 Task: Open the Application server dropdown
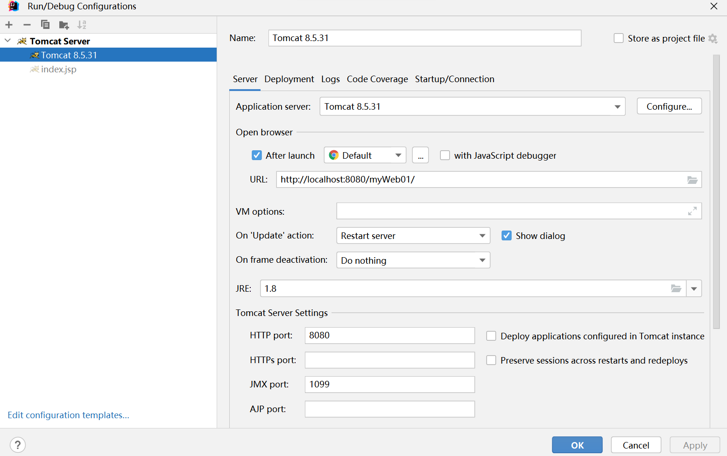click(473, 106)
